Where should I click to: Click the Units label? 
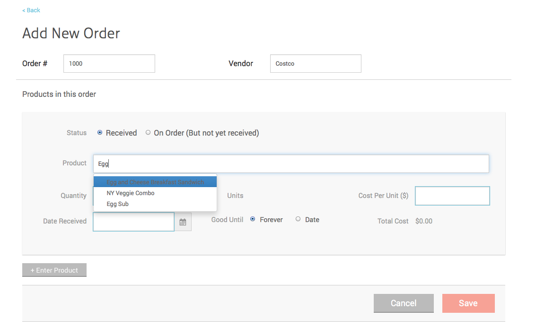235,196
